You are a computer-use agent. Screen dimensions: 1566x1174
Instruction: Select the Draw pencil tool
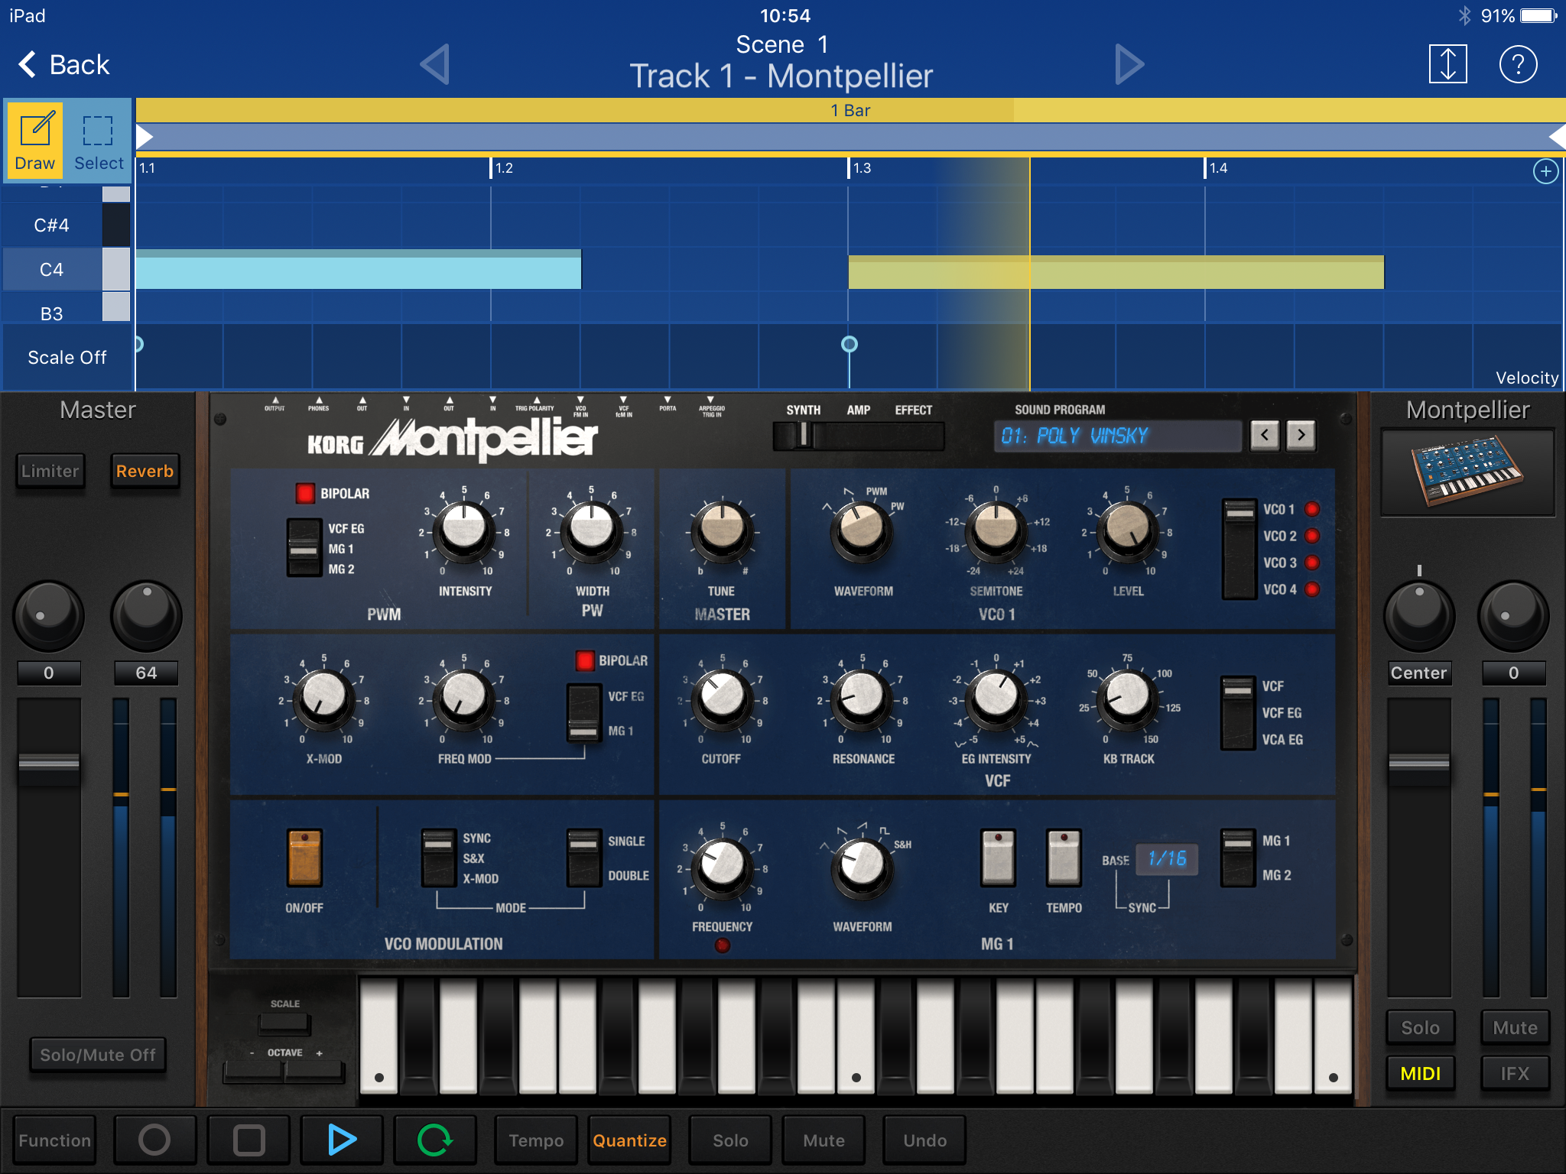point(35,140)
